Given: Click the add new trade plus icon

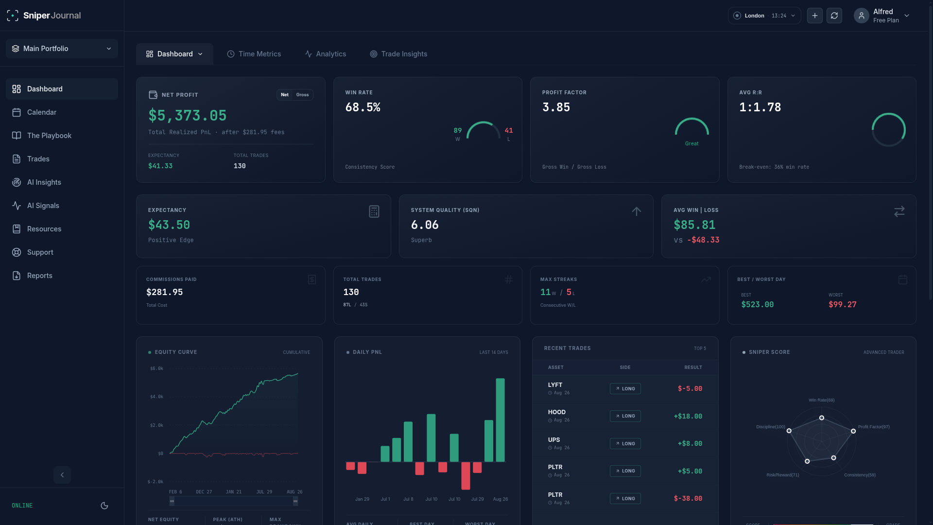Looking at the screenshot, I should (815, 16).
